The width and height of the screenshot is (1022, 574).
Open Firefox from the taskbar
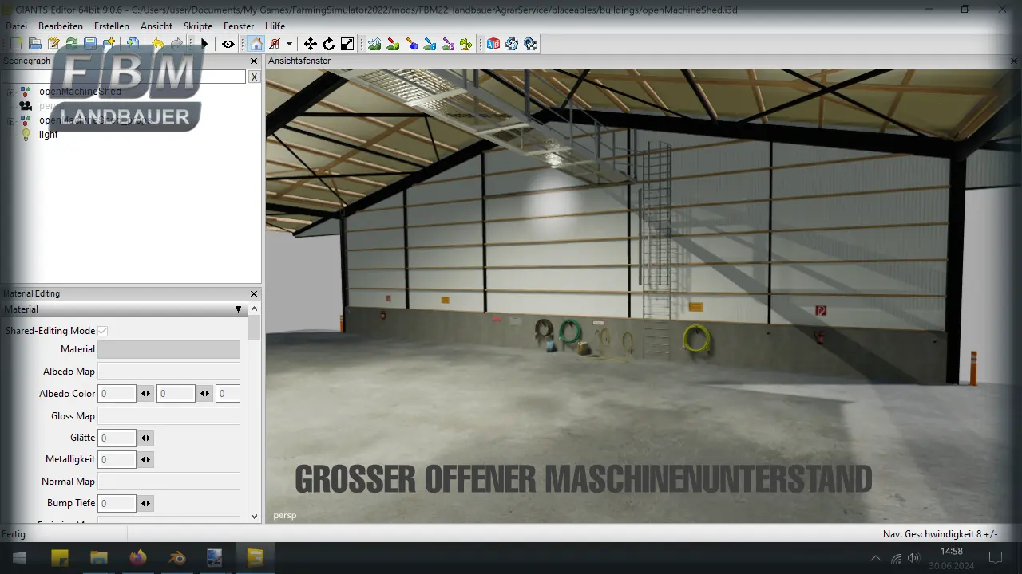137,557
